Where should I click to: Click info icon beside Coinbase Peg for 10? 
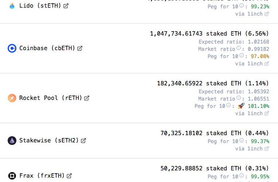pos(242,56)
